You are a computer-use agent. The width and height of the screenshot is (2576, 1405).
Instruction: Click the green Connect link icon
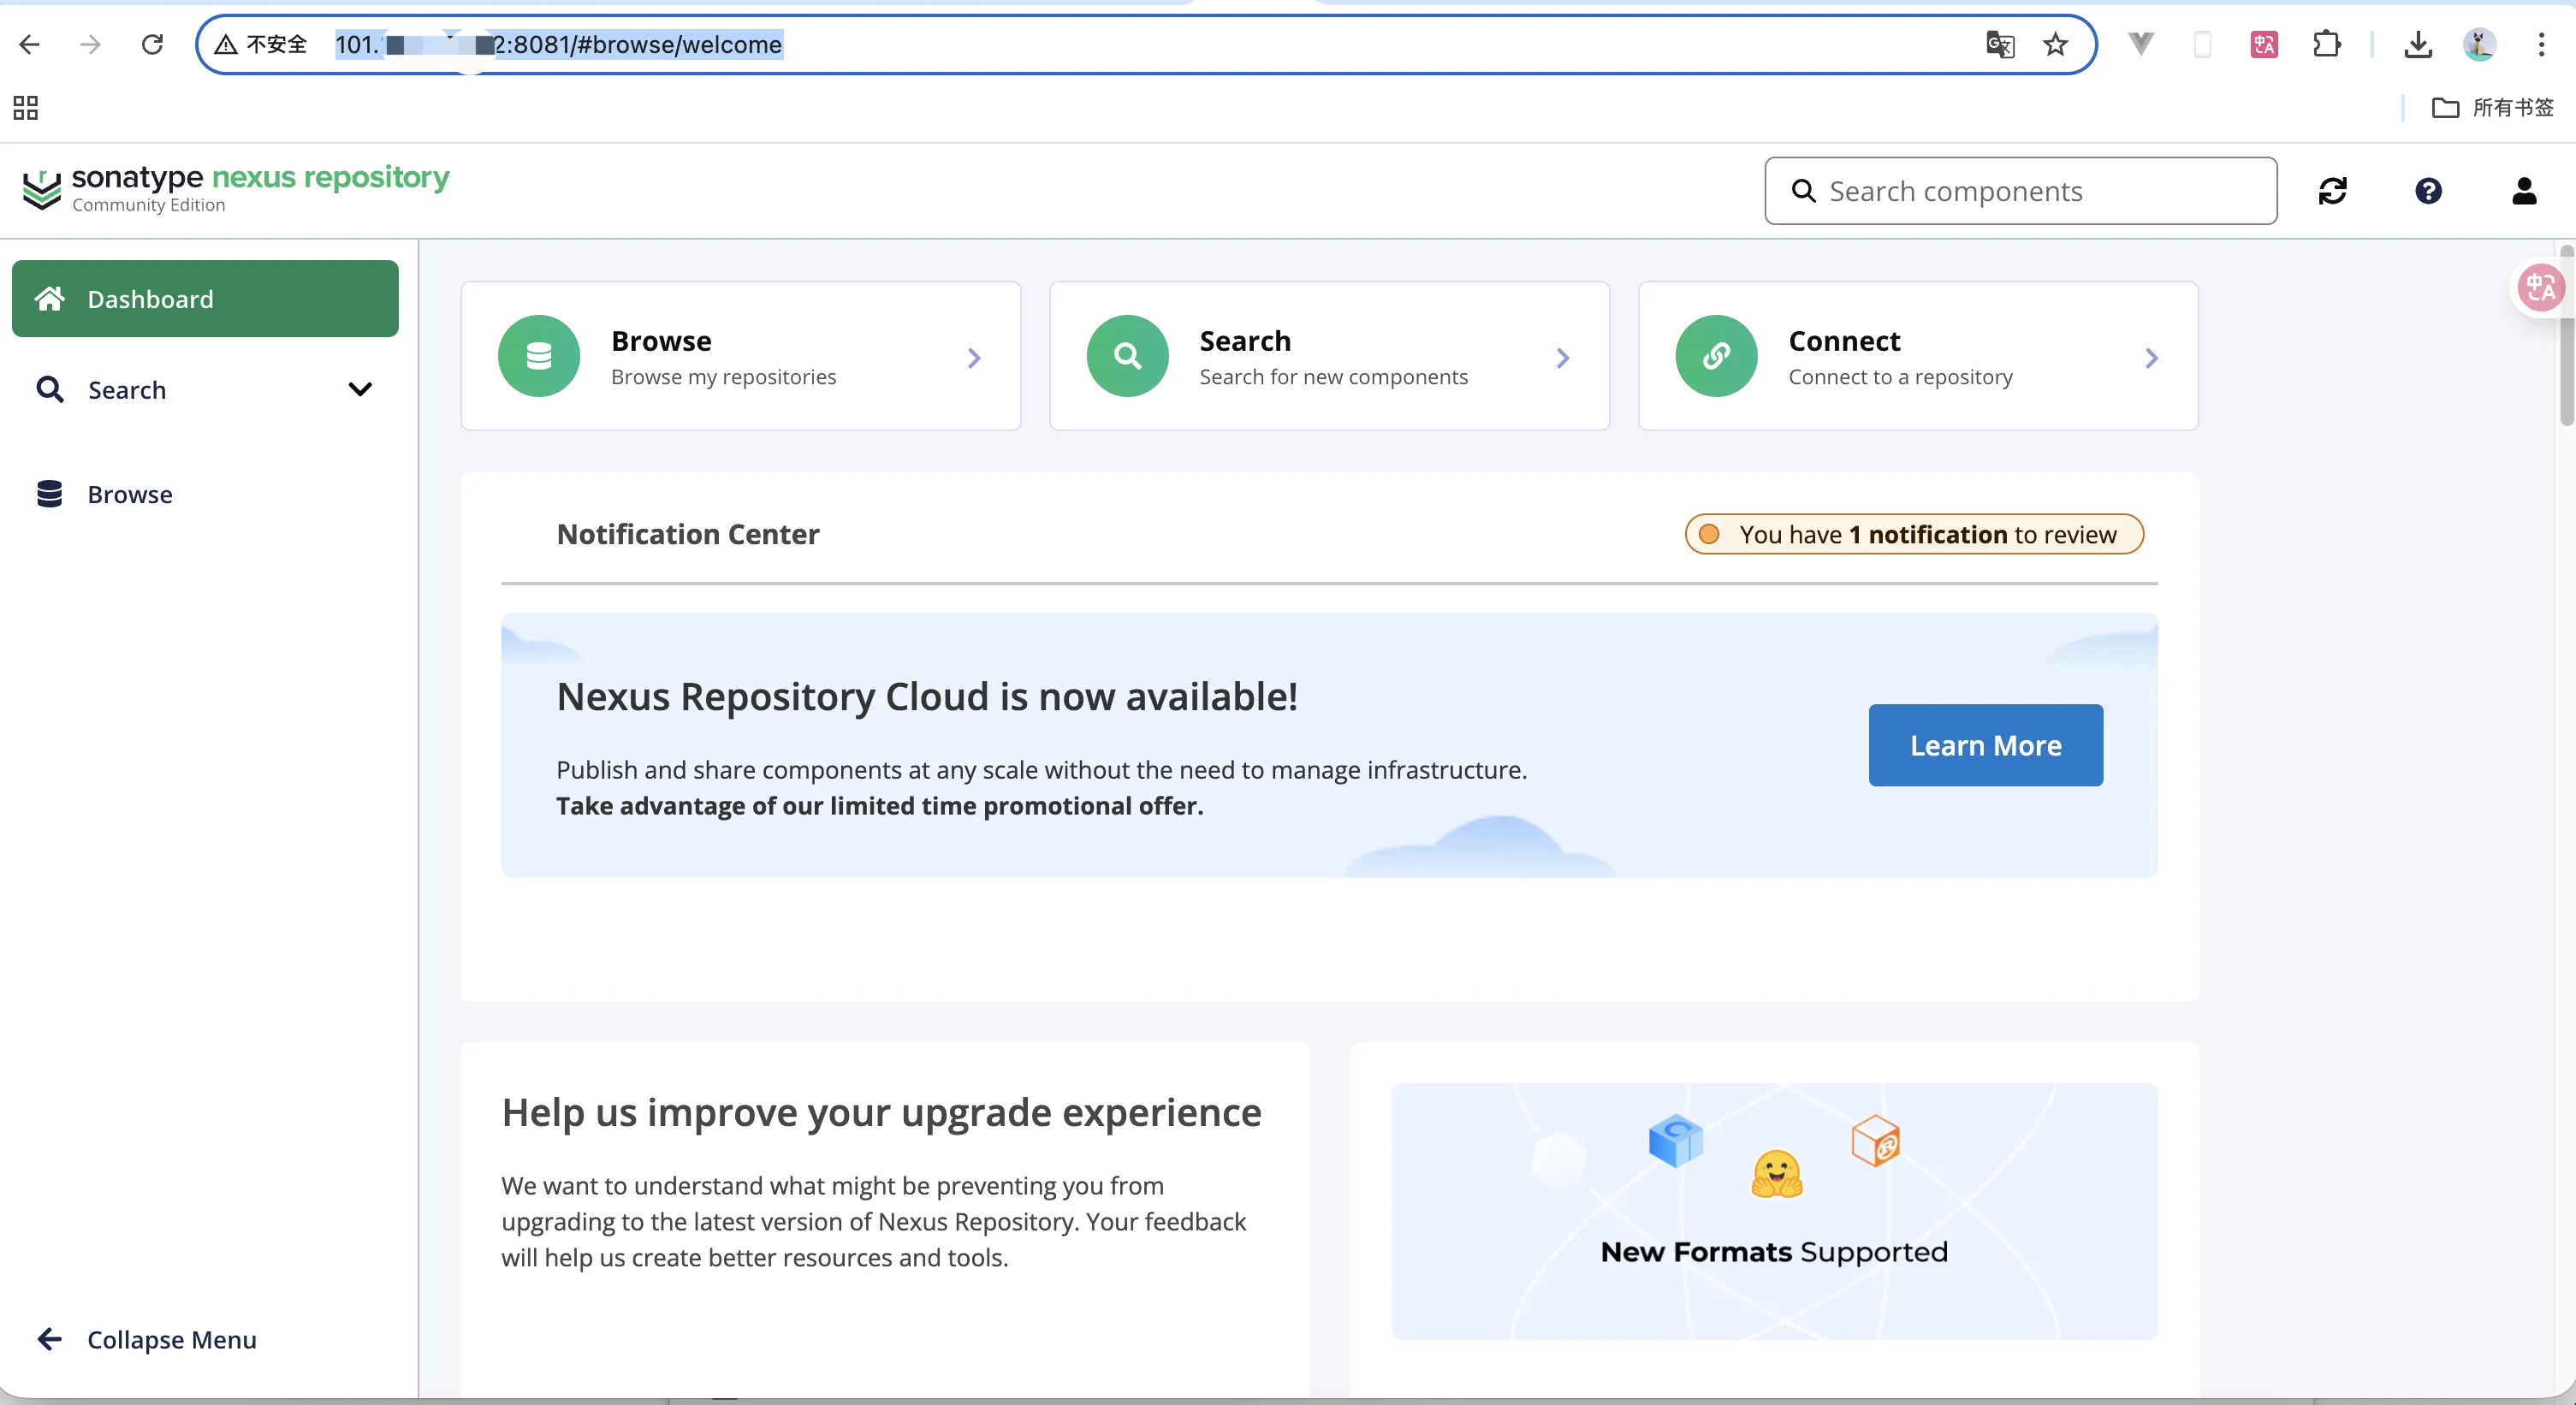click(x=1716, y=356)
